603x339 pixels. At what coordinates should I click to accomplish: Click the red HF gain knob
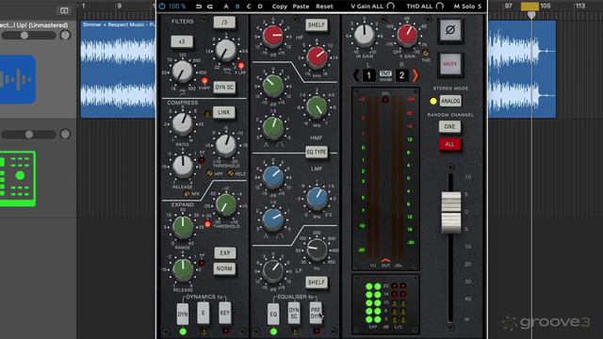click(x=272, y=36)
